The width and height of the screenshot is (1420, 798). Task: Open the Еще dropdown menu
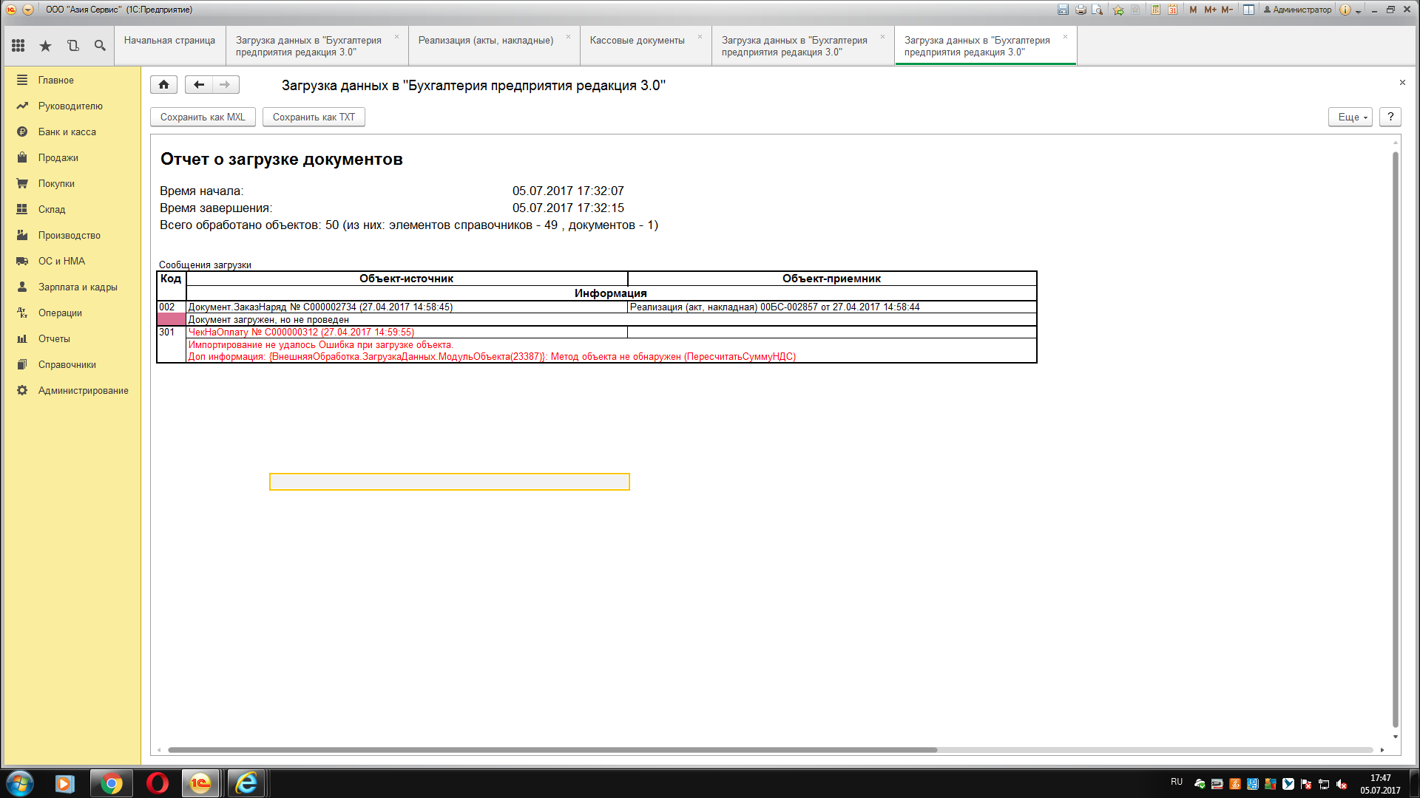click(x=1350, y=117)
